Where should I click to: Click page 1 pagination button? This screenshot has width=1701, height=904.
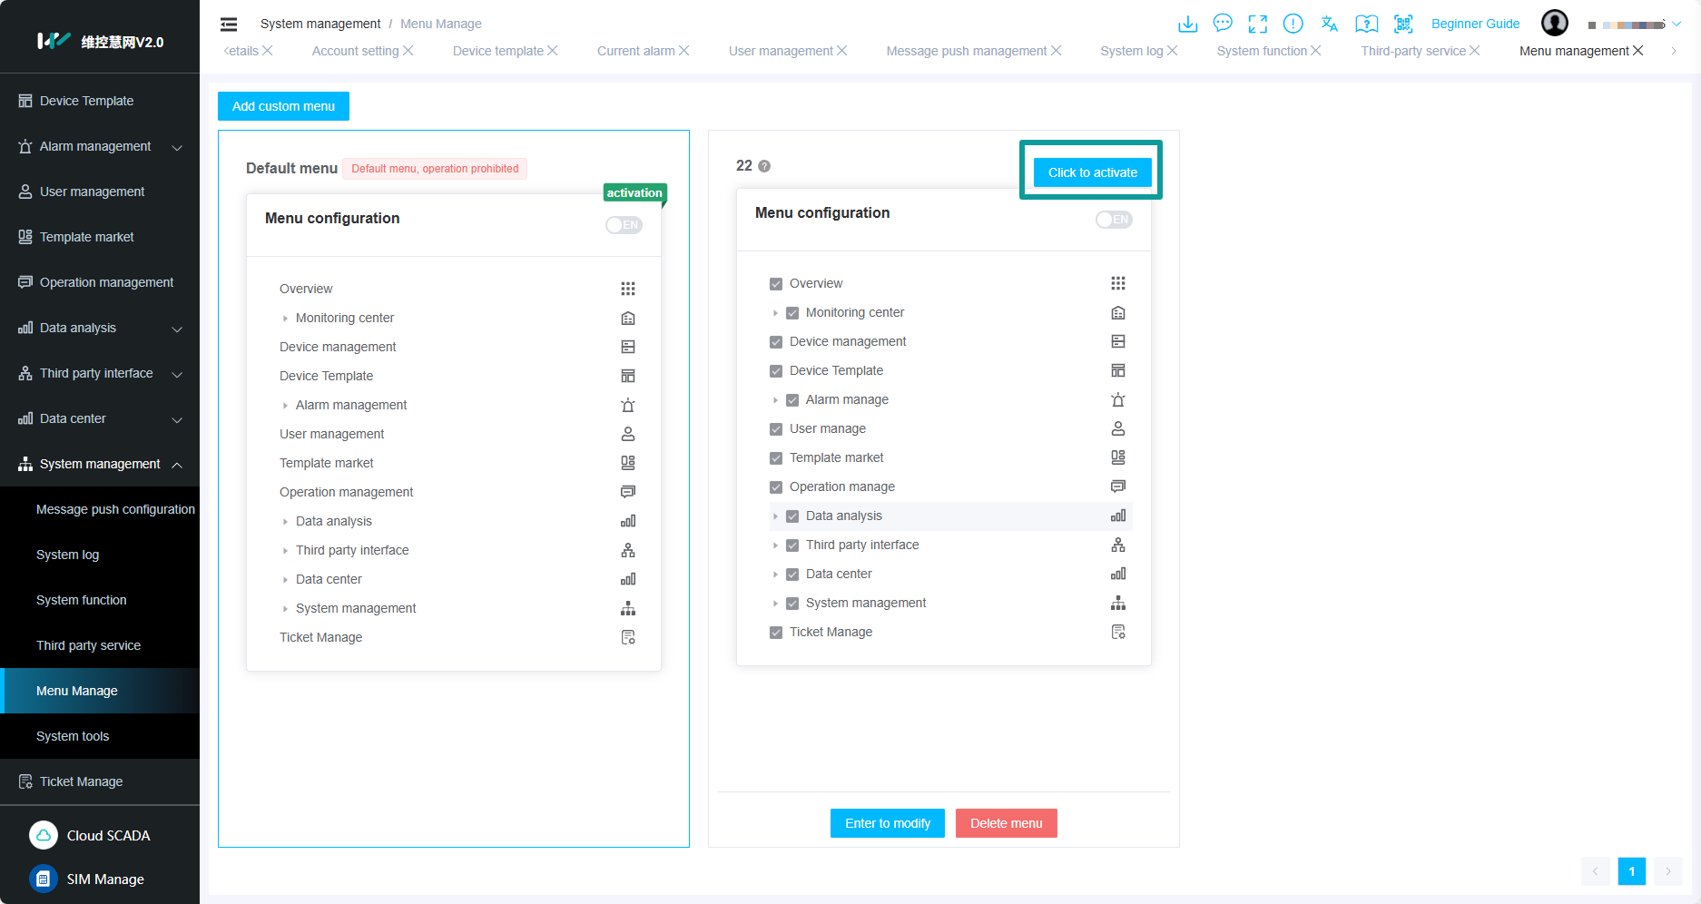coord(1631,871)
